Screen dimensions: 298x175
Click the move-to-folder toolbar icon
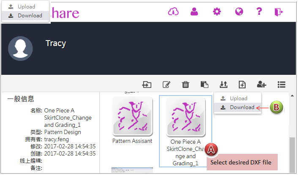(147, 85)
